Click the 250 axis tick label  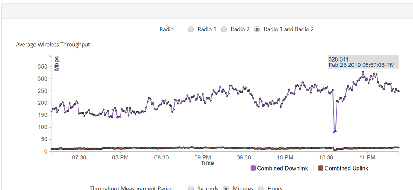[x=43, y=91]
